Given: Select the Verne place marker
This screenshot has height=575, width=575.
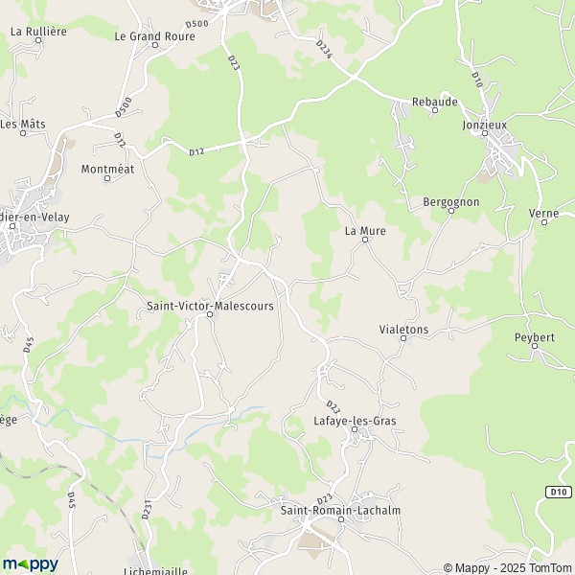Looking at the screenshot, I should (x=544, y=222).
